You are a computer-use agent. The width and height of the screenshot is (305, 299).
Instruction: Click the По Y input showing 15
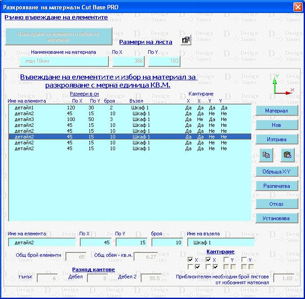coord(131,243)
